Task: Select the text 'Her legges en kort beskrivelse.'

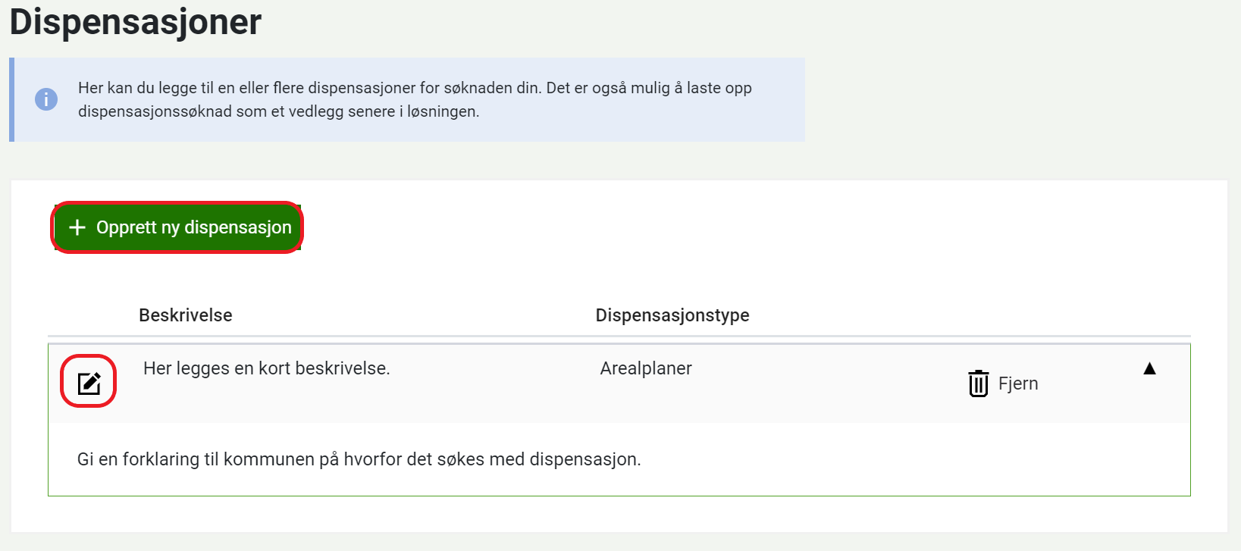Action: 266,368
